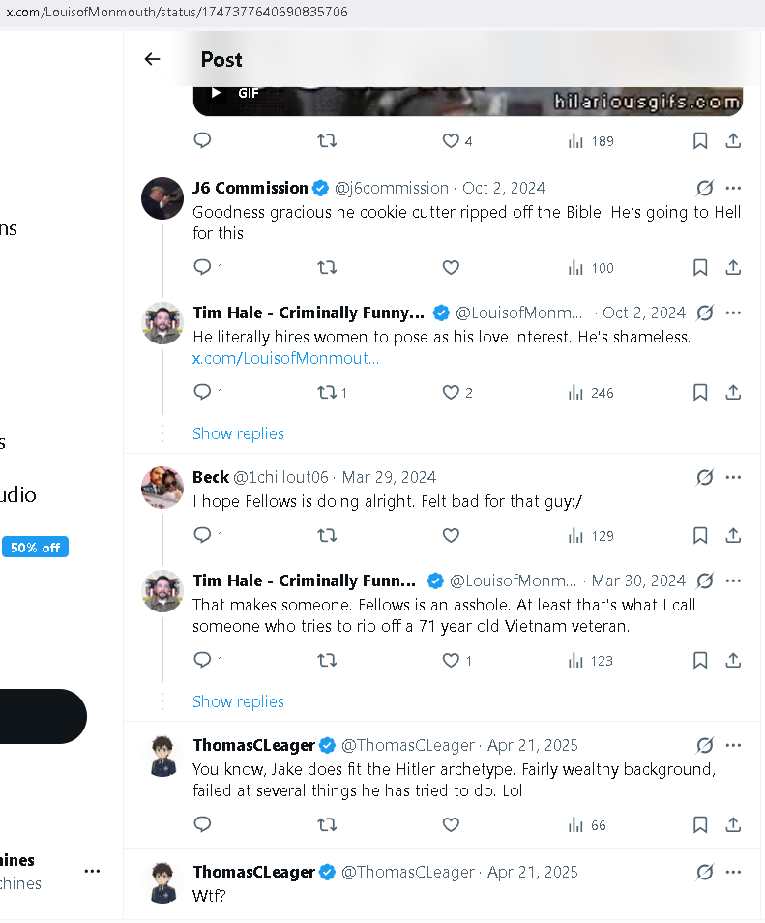The image size is (765, 923).
Task: Show replies under Tim Hale's Oct 2 reply
Action: (x=238, y=433)
